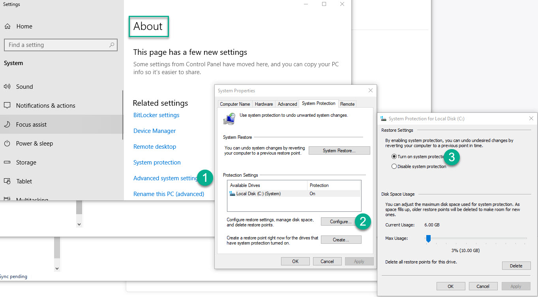Open Notifications & actions via its icon
The width and height of the screenshot is (538, 297).
pos(7,105)
